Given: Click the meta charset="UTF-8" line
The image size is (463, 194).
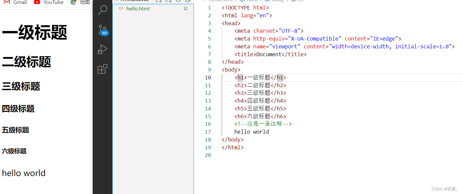Looking at the screenshot, I should pyautogui.click(x=269, y=31).
